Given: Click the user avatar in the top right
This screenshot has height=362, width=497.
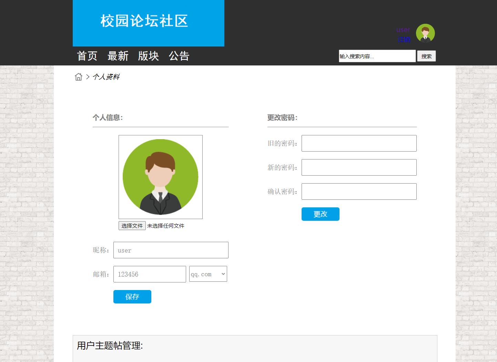Looking at the screenshot, I should pyautogui.click(x=425, y=33).
